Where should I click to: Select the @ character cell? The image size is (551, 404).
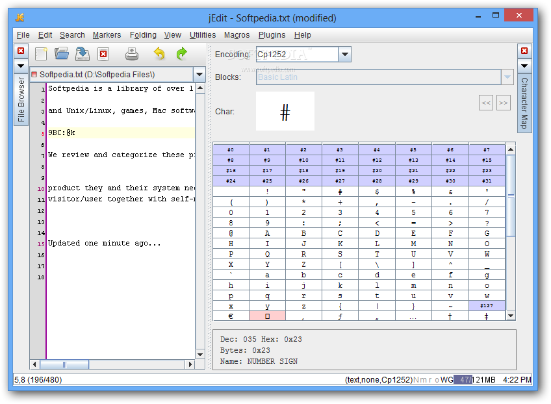(x=231, y=233)
